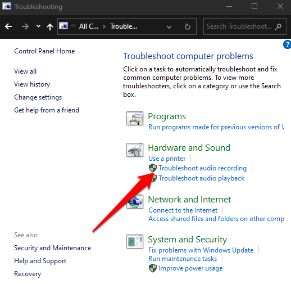Click the 'Trouble...' breadcrumb segment
The height and width of the screenshot is (284, 291).
tap(124, 26)
